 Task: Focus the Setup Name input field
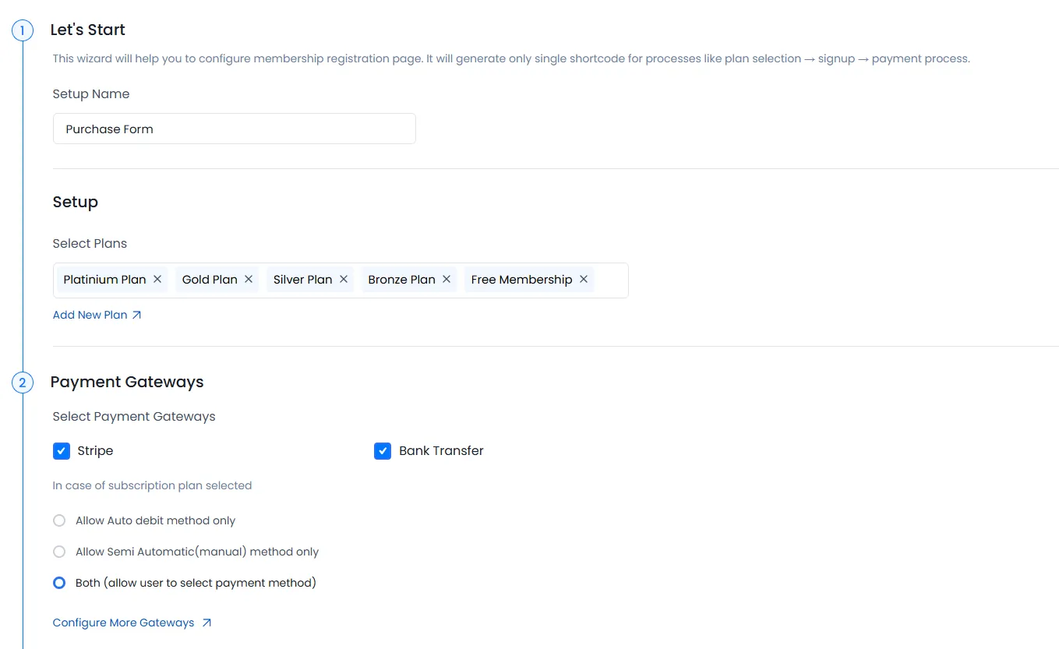pyautogui.click(x=234, y=128)
